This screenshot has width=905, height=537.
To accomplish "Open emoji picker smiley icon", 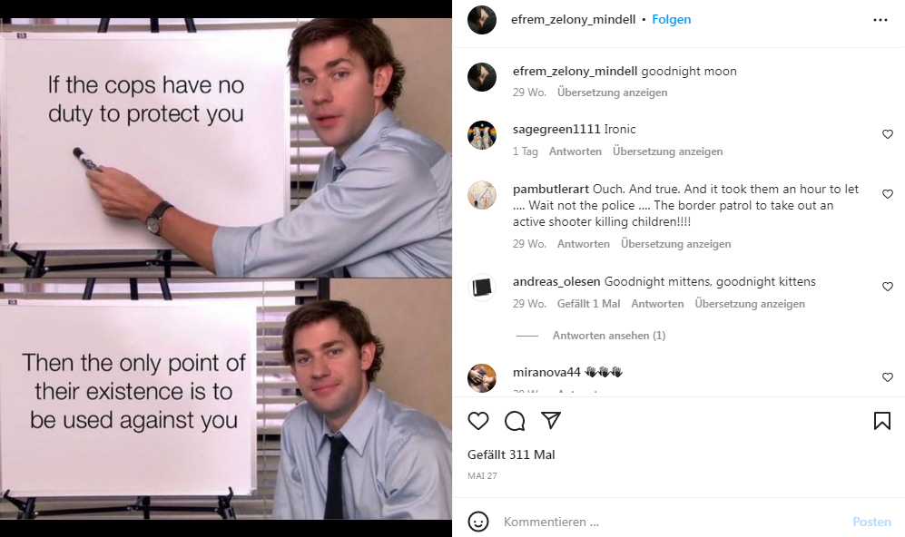I will [477, 522].
